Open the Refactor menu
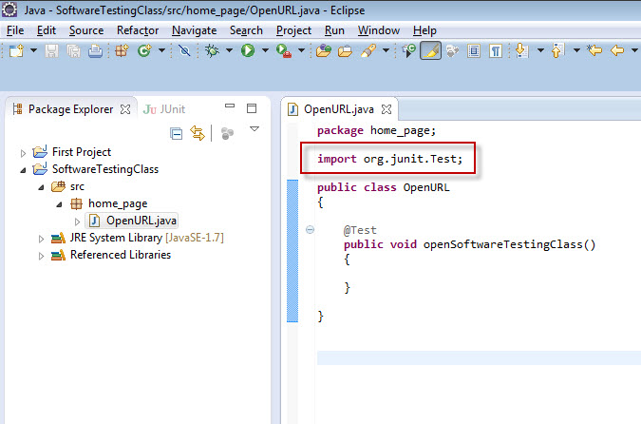 (x=138, y=30)
